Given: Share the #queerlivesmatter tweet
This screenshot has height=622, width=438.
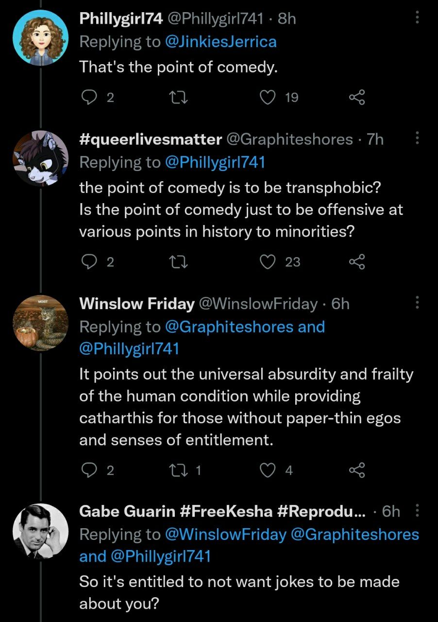Looking at the screenshot, I should [356, 262].
